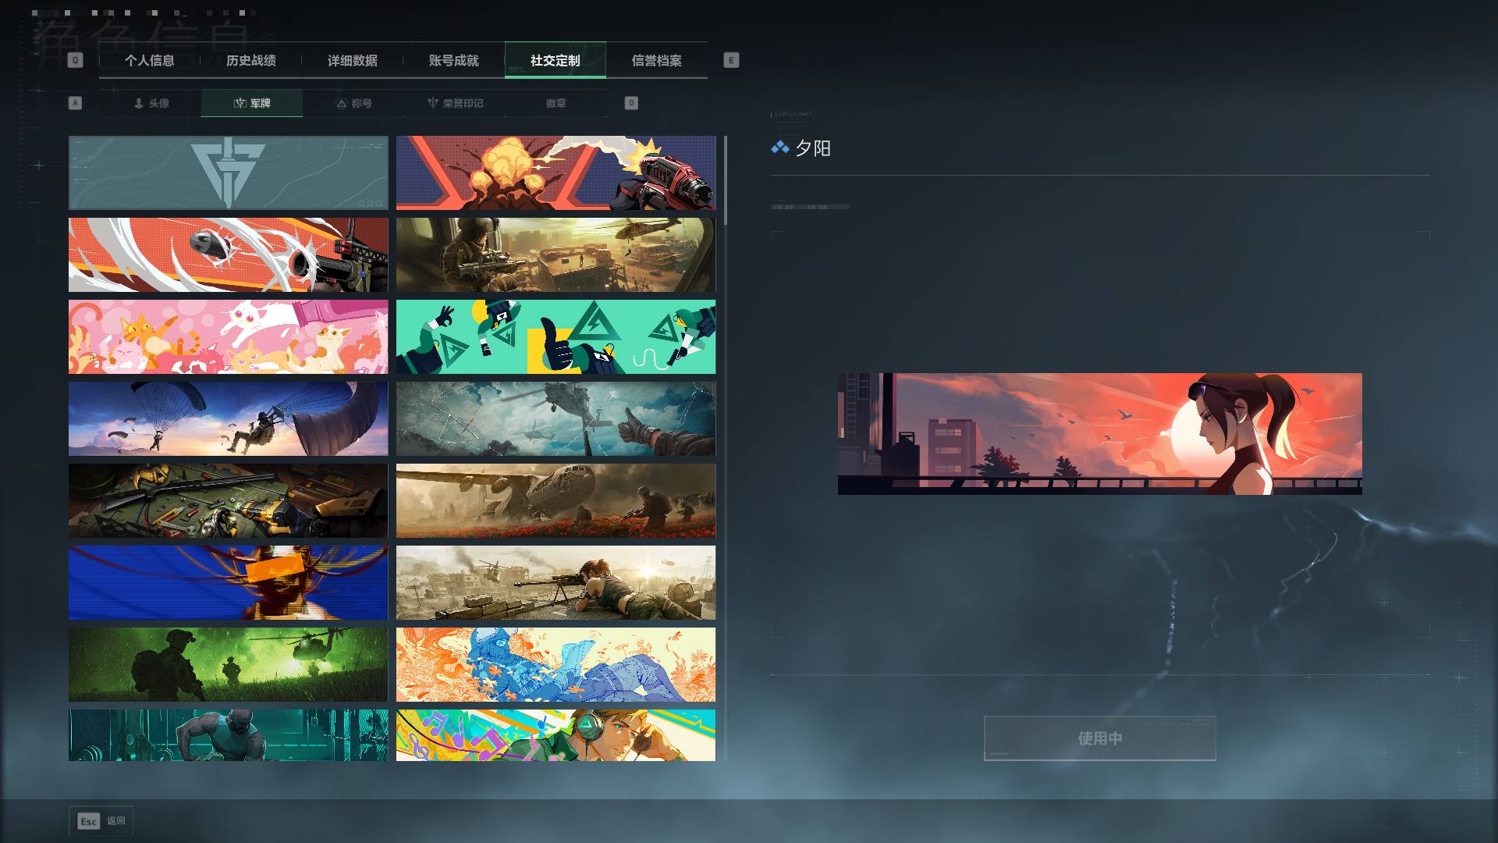This screenshot has width=1498, height=843.
Task: Open the 信誉档案 tab
Action: pos(656,60)
